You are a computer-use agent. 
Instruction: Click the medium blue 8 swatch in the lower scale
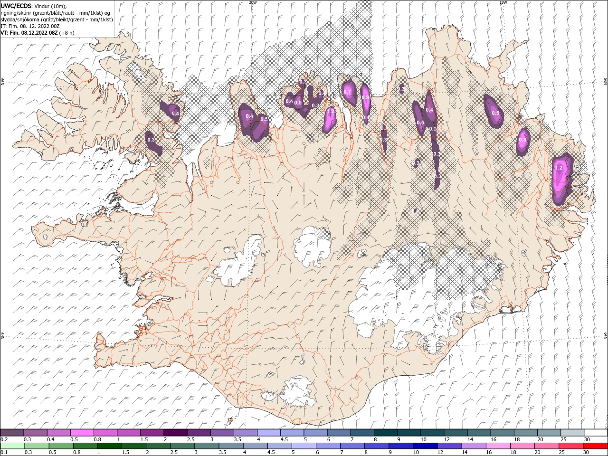377,446
